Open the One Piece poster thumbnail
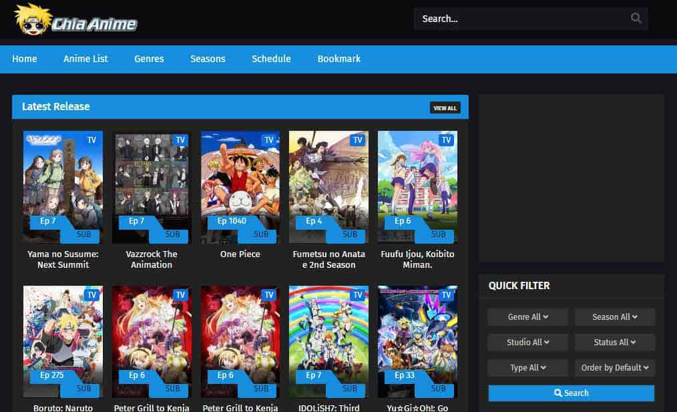677x412 pixels. coord(240,187)
